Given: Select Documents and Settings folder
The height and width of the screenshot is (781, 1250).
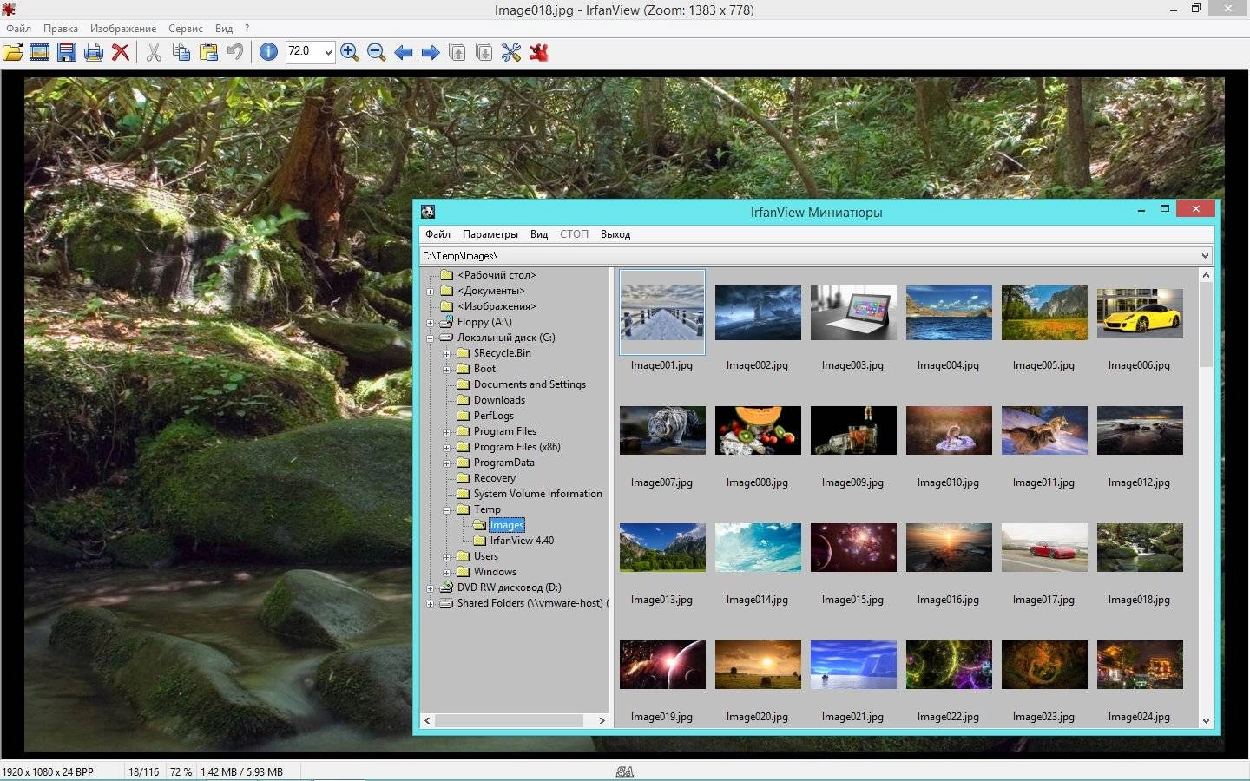Looking at the screenshot, I should [530, 384].
